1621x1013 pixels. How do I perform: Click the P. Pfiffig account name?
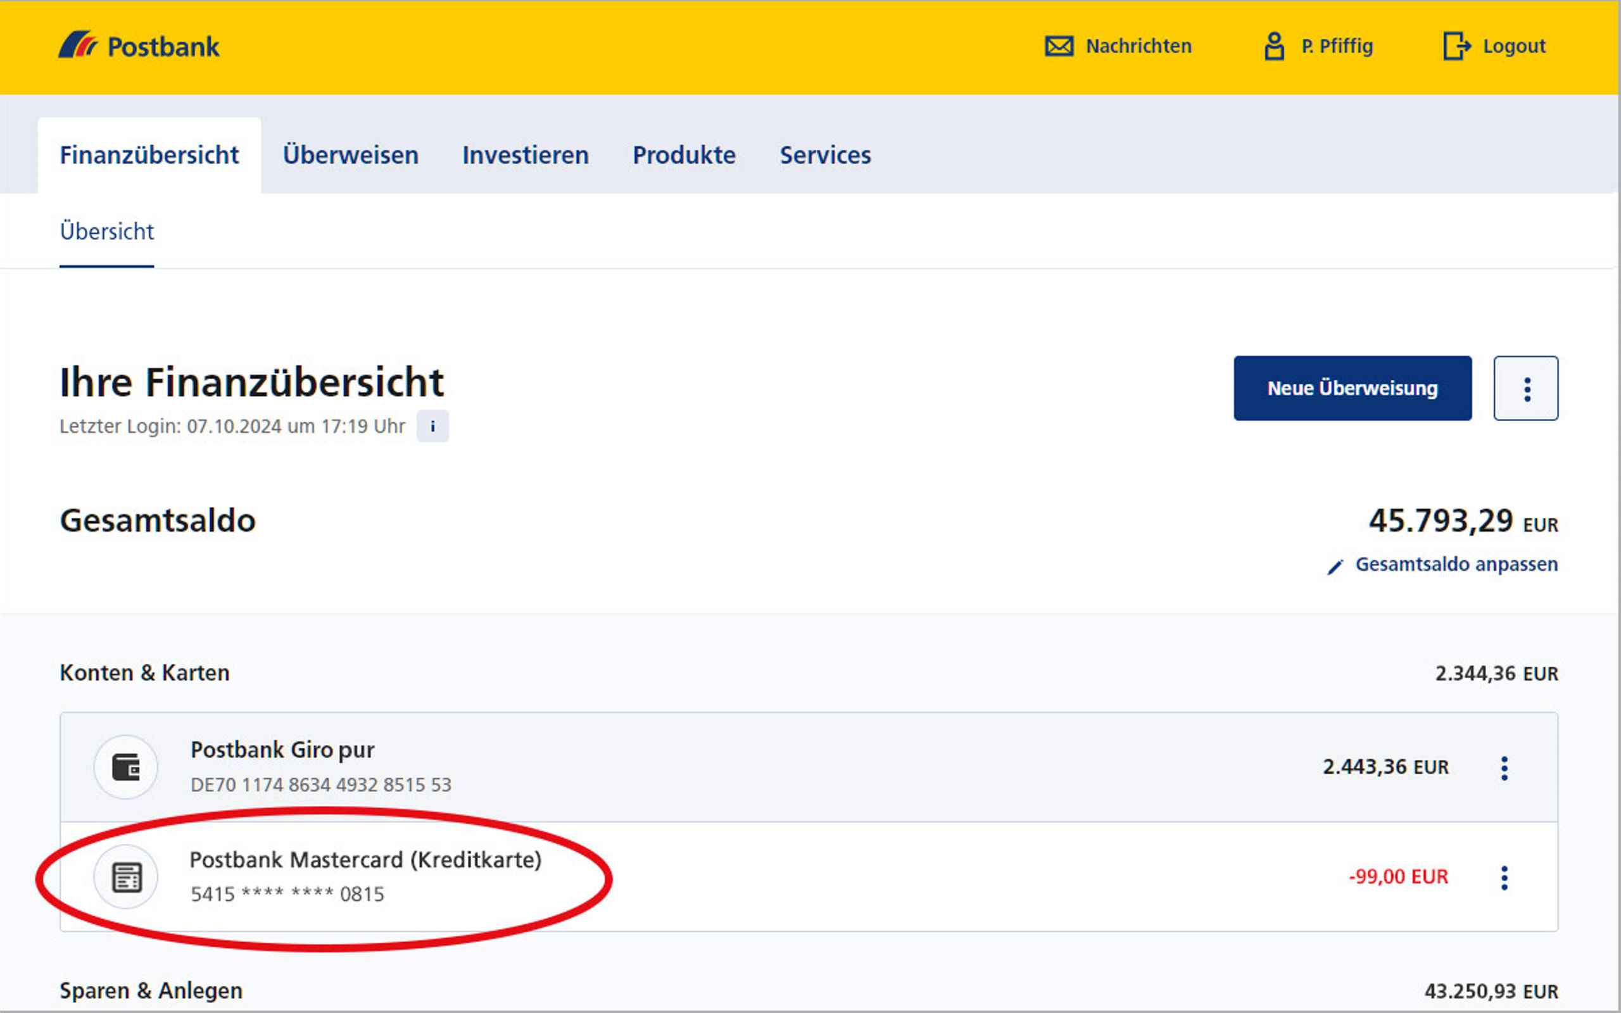pyautogui.click(x=1337, y=46)
